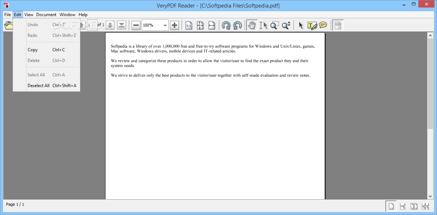This screenshot has height=215, width=437.
Task: Close the open Edit menu
Action: pos(18,15)
